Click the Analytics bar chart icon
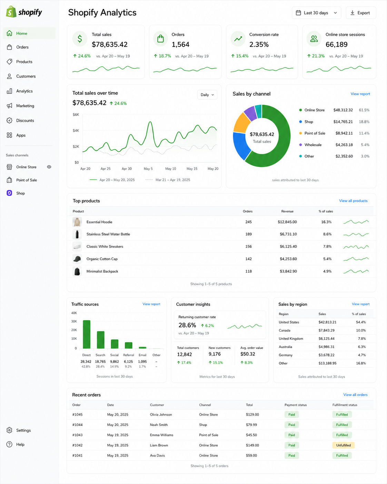 [9, 91]
